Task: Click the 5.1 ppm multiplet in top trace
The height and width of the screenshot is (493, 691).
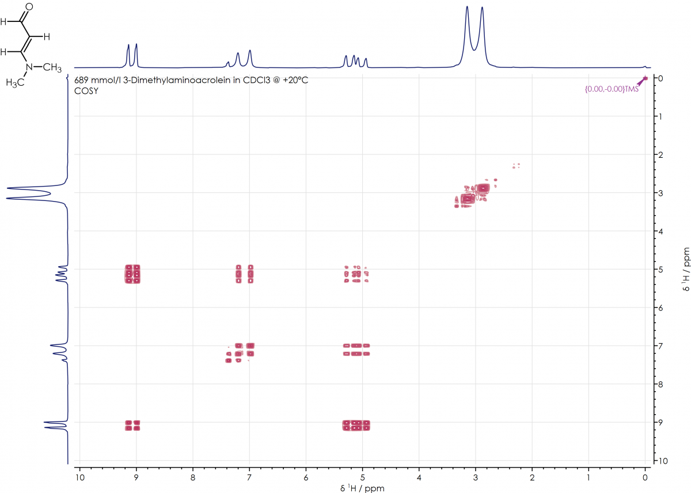Action: [x=355, y=60]
